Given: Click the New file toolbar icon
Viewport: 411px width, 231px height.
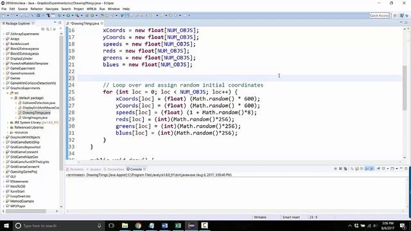Looking at the screenshot, I should pyautogui.click(x=4, y=15).
